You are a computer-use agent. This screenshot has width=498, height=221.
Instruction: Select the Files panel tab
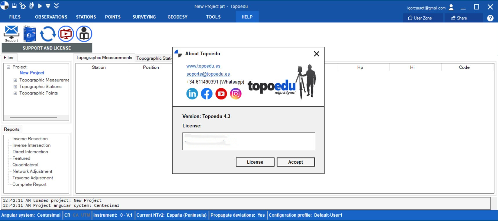[9, 58]
